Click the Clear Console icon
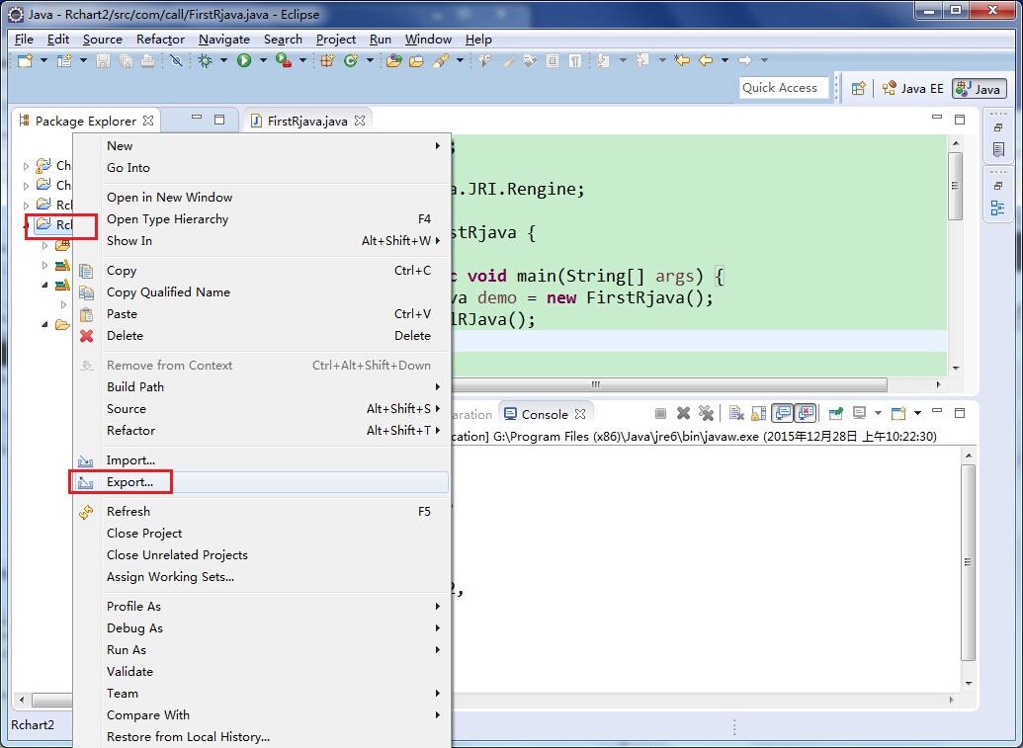The image size is (1023, 748). (x=736, y=413)
